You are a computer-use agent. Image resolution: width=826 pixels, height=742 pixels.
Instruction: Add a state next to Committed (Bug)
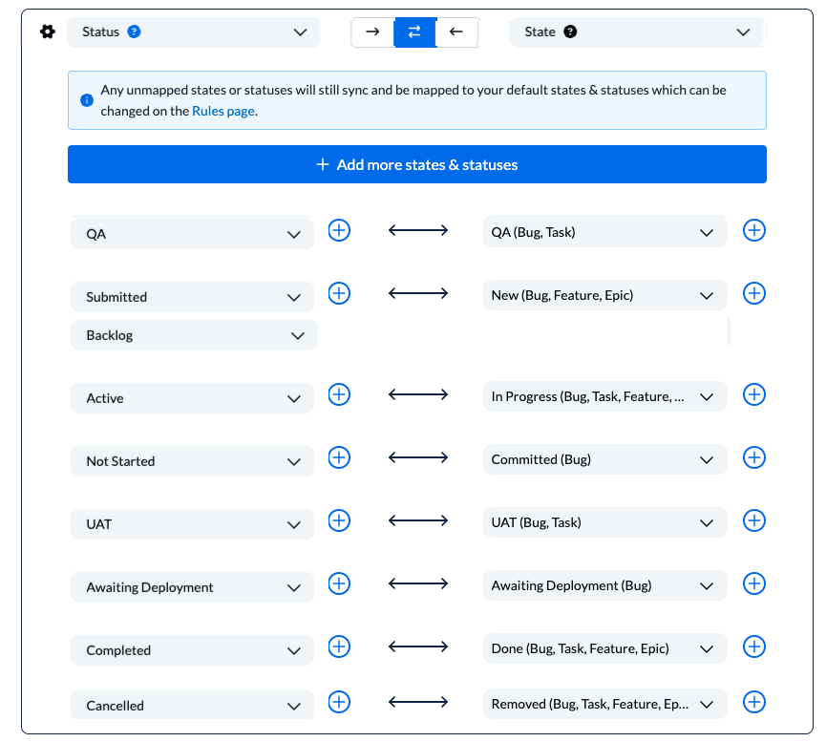[x=754, y=457]
